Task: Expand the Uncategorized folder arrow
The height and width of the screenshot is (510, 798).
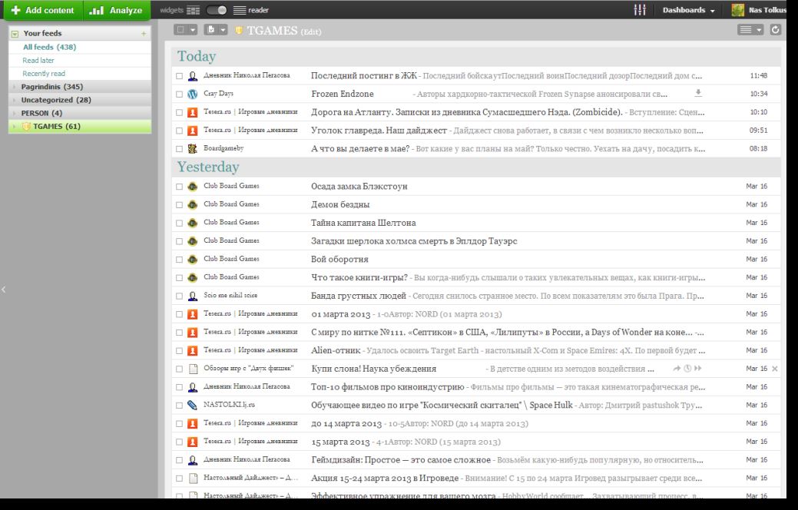Action: coord(15,101)
